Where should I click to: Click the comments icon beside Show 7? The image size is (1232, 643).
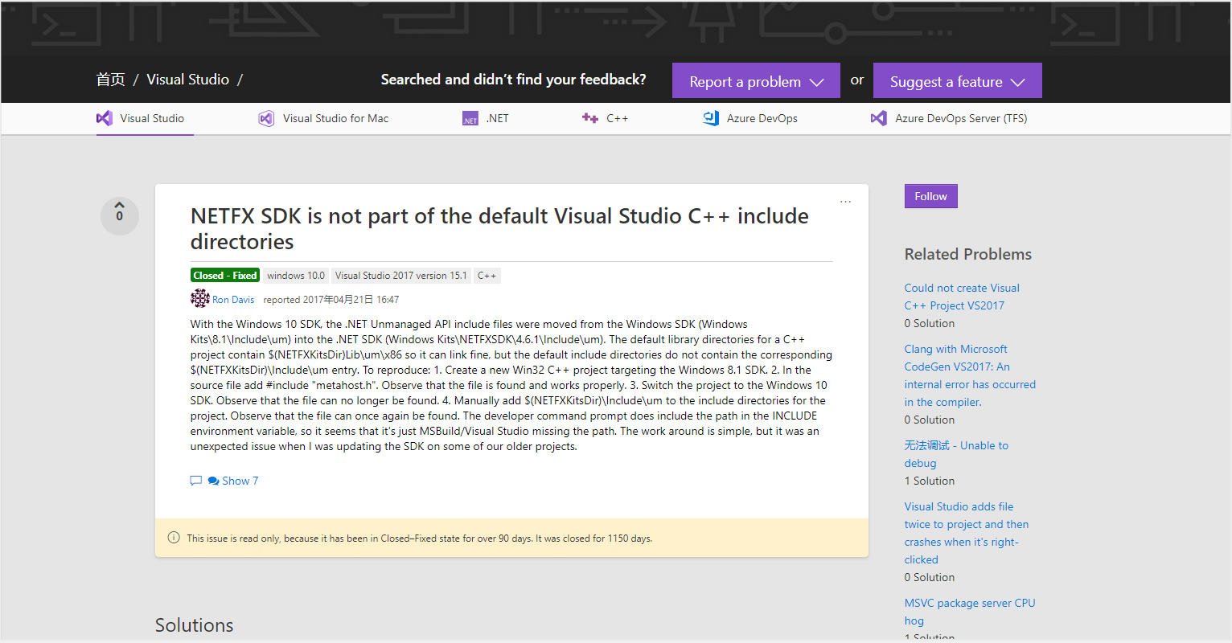coord(213,481)
